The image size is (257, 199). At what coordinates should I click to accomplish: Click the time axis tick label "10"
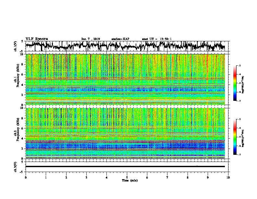[x=228, y=178]
